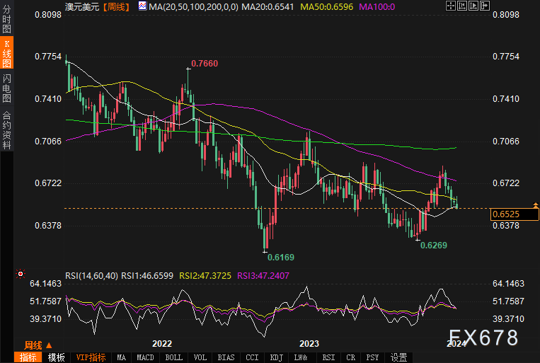Open 合约资料 contract info tab
This screenshot has width=540, height=363.
coord(6,129)
